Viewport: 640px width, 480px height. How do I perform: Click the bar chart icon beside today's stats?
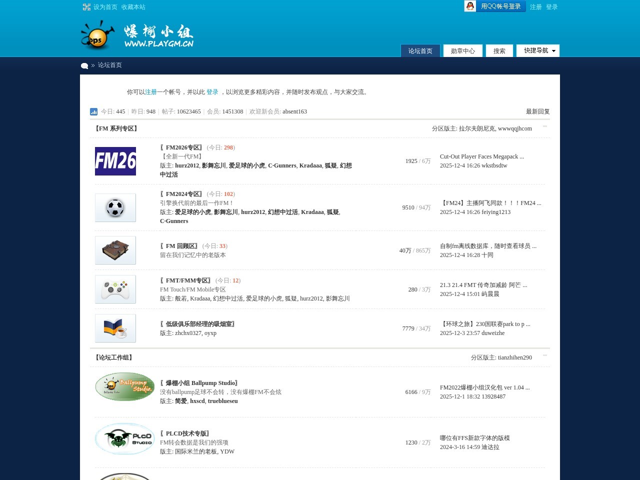93,111
